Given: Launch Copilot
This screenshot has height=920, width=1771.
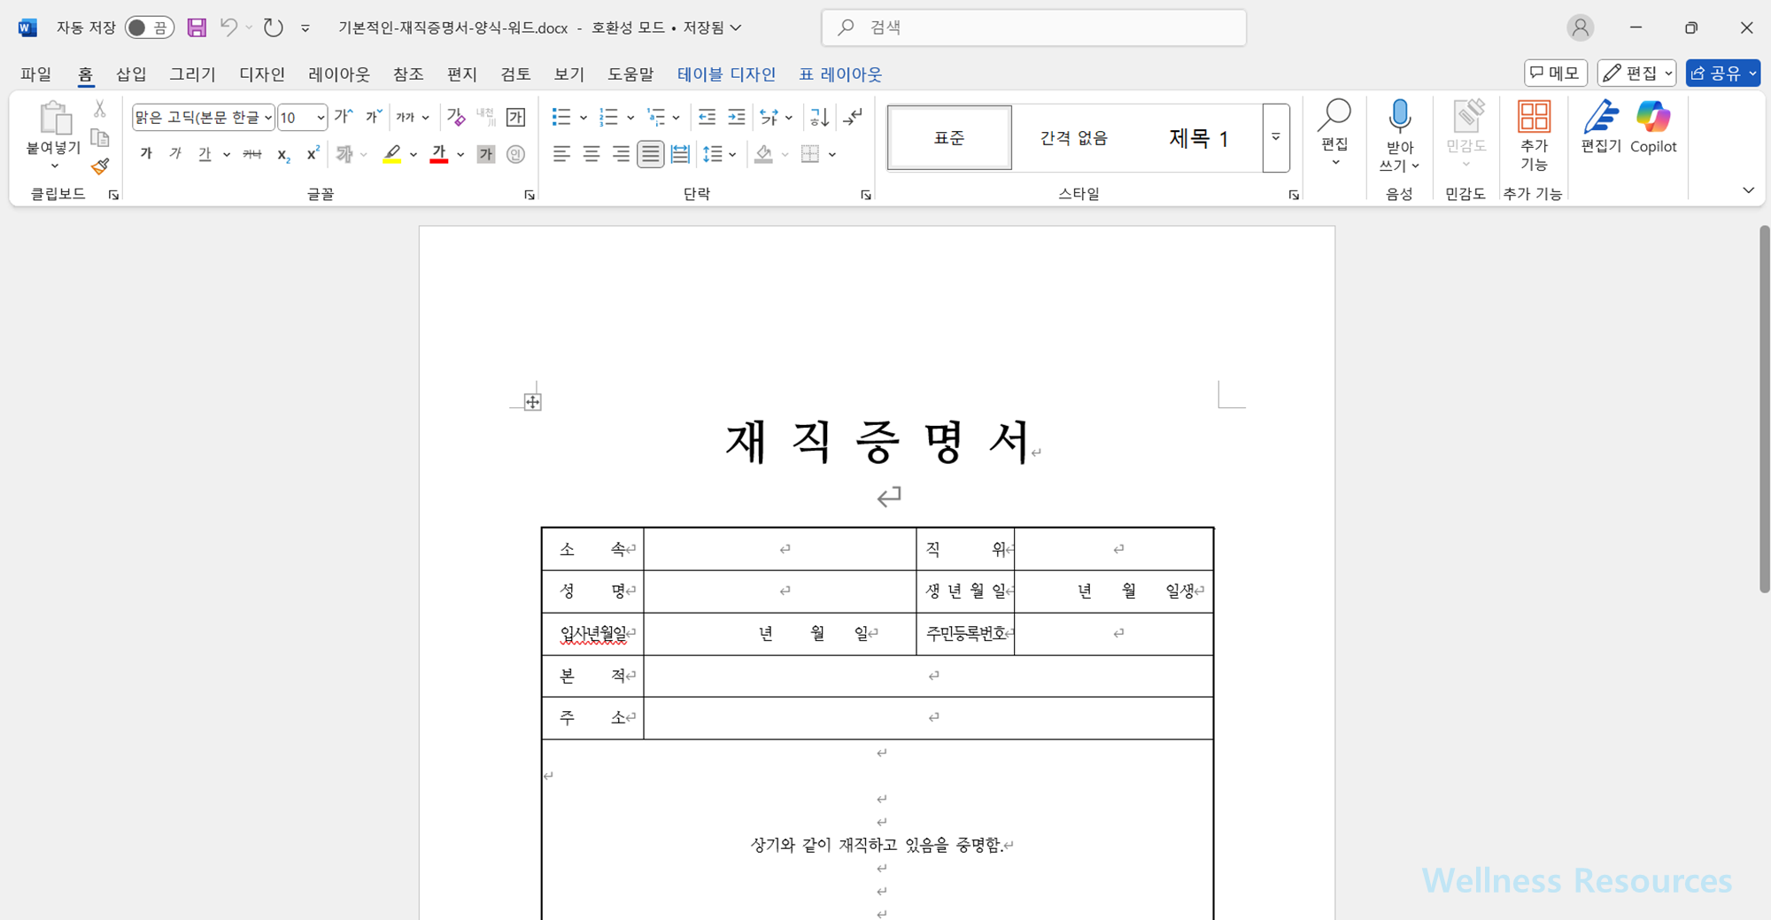Looking at the screenshot, I should (1653, 128).
